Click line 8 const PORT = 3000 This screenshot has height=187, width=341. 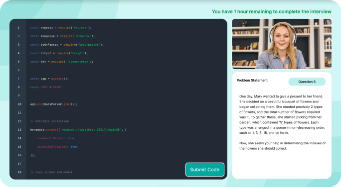click(x=46, y=87)
